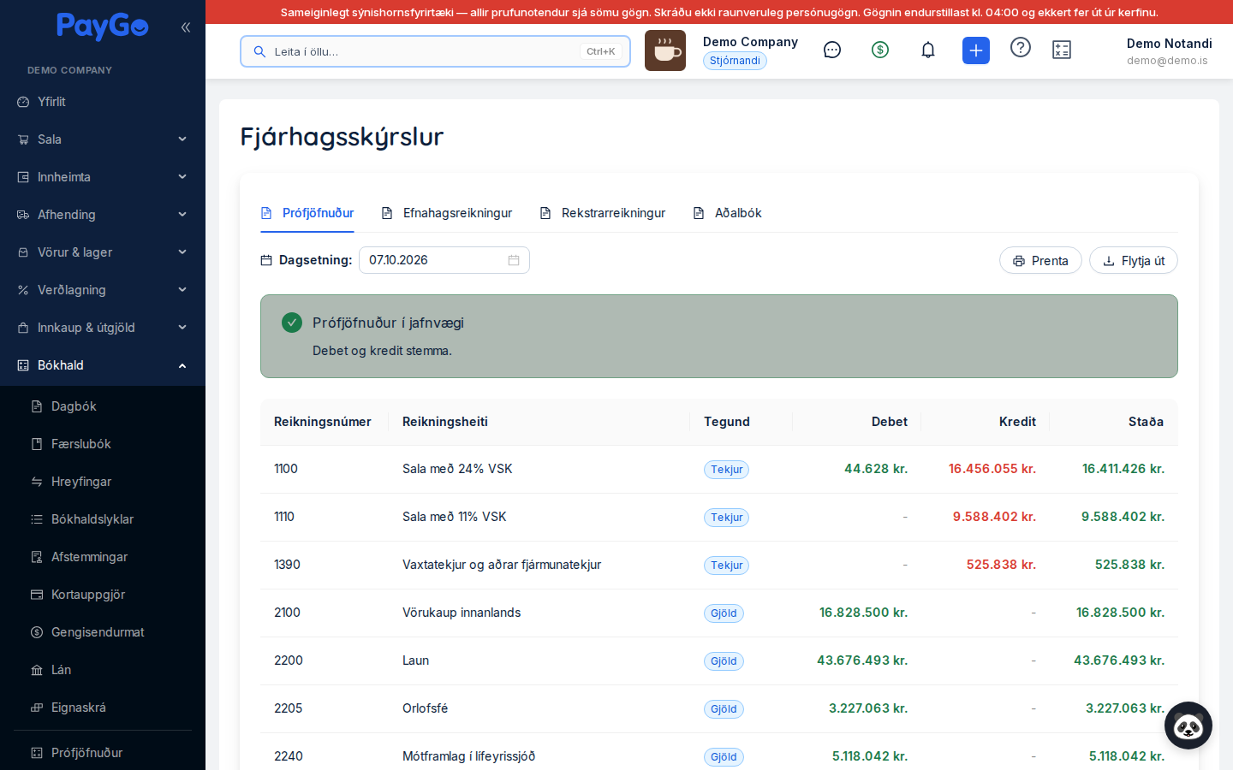
Task: Open Eignaskrá in sidebar
Action: pyautogui.click(x=103, y=708)
